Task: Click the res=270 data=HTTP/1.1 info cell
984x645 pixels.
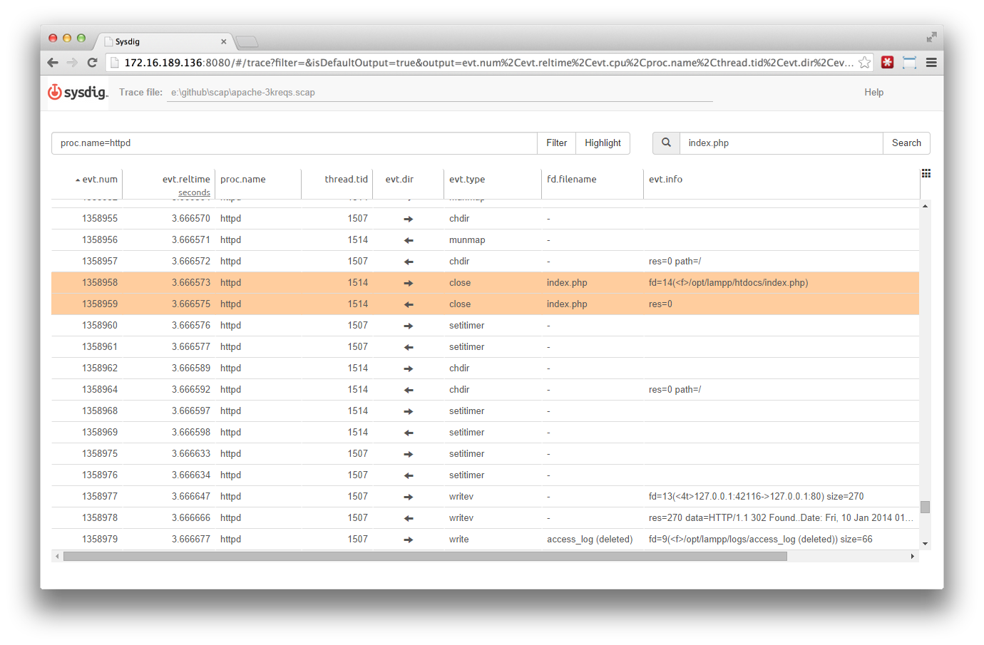Action: (781, 517)
